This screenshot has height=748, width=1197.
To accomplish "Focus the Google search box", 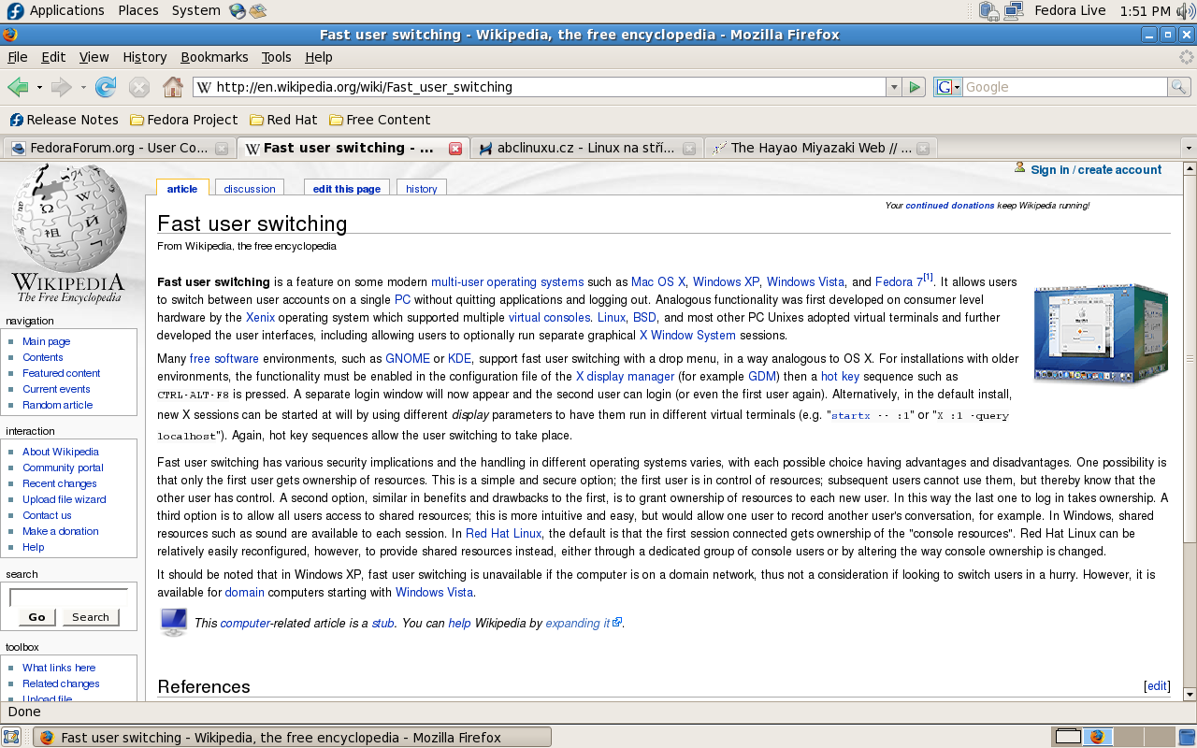I will [x=1065, y=87].
